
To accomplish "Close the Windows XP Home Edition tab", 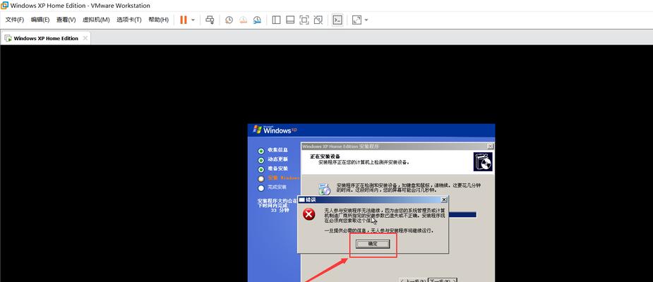I will [x=85, y=38].
